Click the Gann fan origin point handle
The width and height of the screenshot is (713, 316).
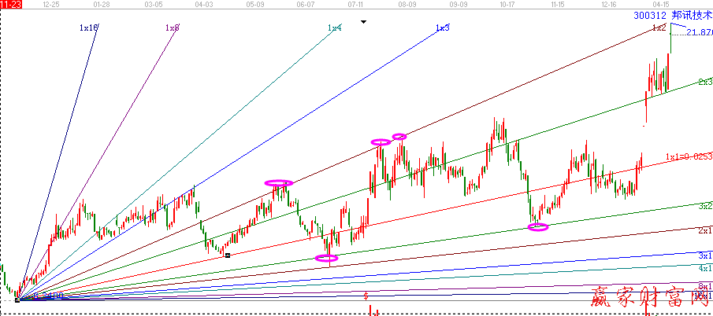pos(17,299)
